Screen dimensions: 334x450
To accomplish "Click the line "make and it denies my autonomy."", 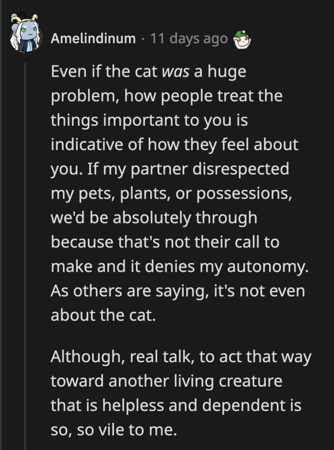I will point(179,266).
